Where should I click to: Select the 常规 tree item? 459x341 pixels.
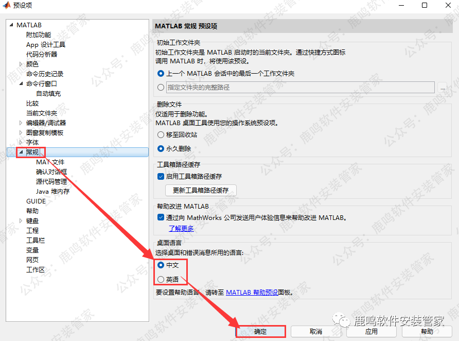coord(32,152)
